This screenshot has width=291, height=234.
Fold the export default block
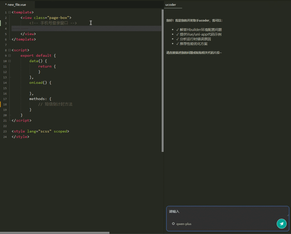(9, 56)
